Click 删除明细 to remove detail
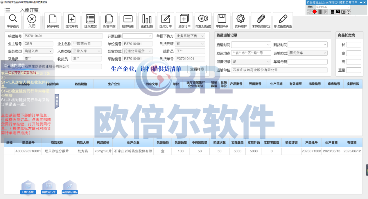 coord(128,21)
